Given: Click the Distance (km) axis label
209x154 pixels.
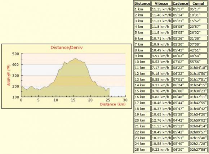Looking at the screenshot, I should [113, 104].
